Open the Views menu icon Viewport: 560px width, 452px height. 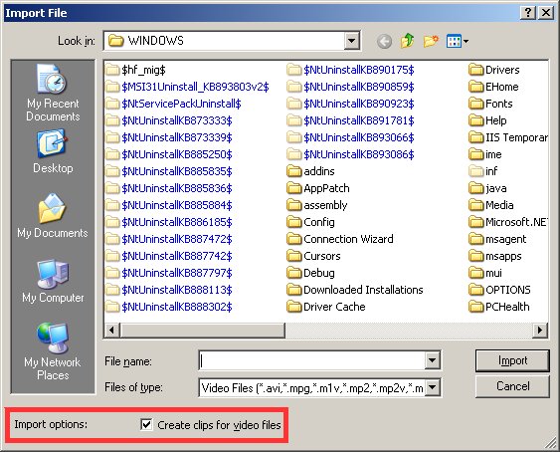[458, 41]
